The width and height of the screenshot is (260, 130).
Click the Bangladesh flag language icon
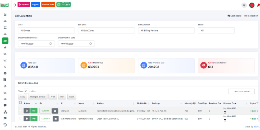(252, 5)
